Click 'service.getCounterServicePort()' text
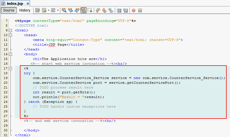Screen dimensions: 230x137 click(144, 83)
